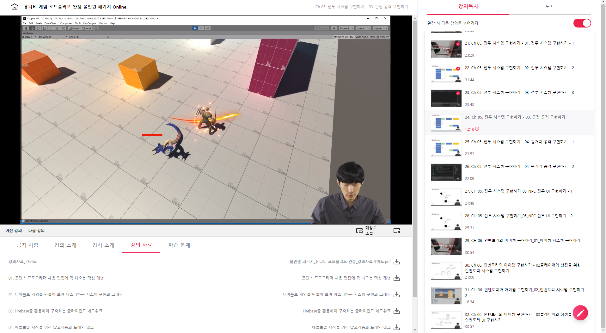Download 03 Firebase resource file
The image size is (606, 333).
[397, 311]
